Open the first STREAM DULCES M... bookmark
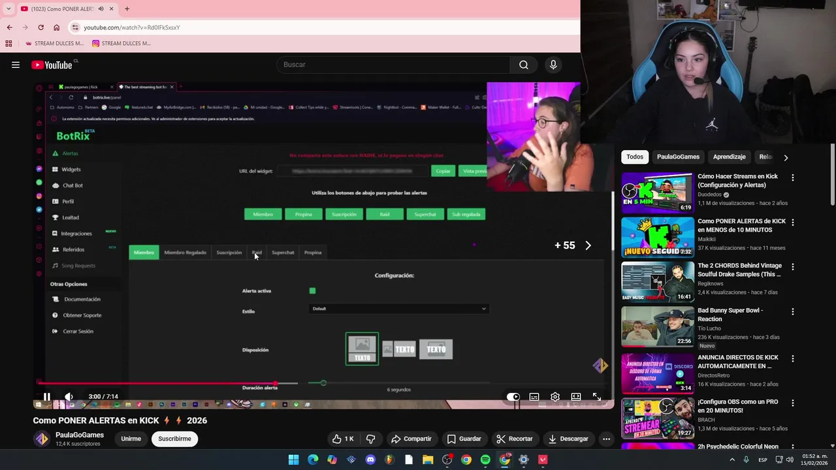836x470 pixels. click(x=54, y=44)
